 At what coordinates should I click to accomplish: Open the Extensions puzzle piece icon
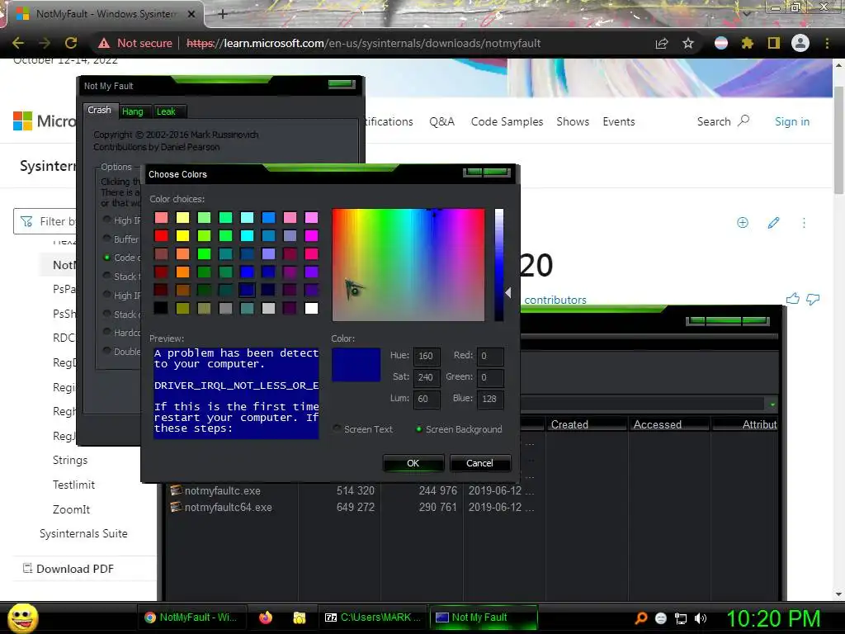[747, 43]
